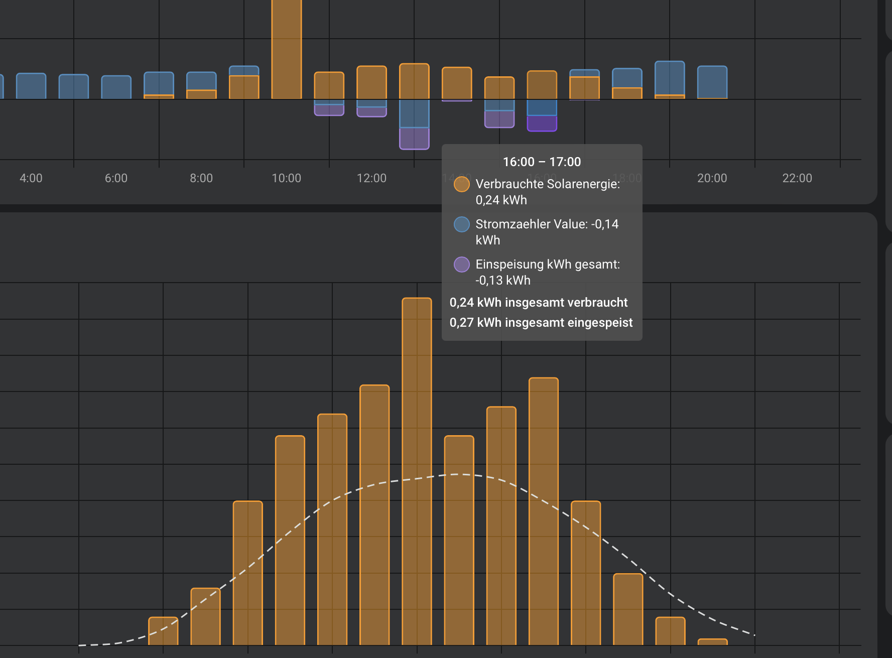The width and height of the screenshot is (892, 658).
Task: Click the orange Verbrauchte Solarenergie legend circle
Action: [x=461, y=184]
